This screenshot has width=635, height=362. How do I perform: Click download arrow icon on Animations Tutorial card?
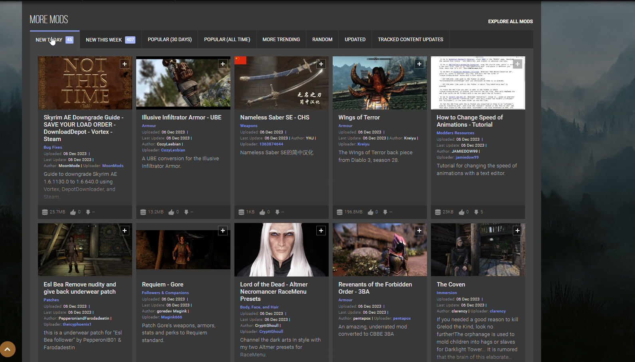pyautogui.click(x=476, y=212)
